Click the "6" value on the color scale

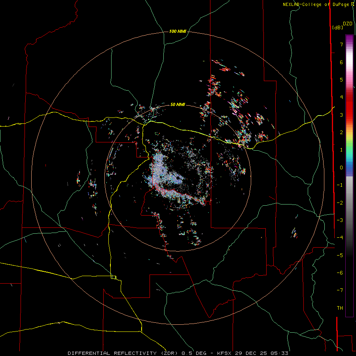point(341,62)
